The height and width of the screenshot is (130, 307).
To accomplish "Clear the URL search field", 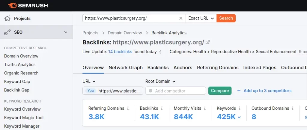I will (x=181, y=18).
